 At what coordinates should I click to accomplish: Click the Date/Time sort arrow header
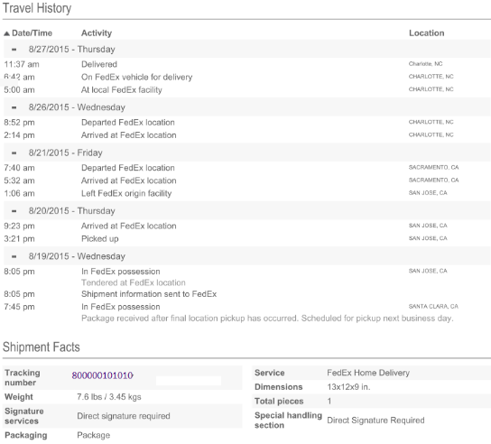(x=28, y=33)
